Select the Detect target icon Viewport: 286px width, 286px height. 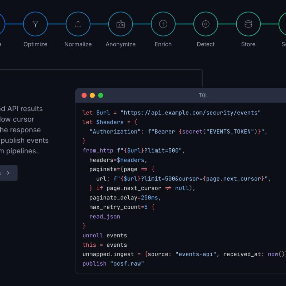tap(206, 24)
